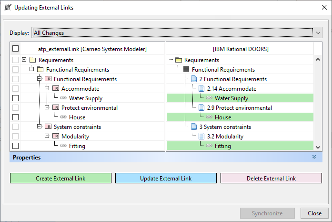Click the green Create External Link legend
Screen dimensions: 332x222
point(60,179)
